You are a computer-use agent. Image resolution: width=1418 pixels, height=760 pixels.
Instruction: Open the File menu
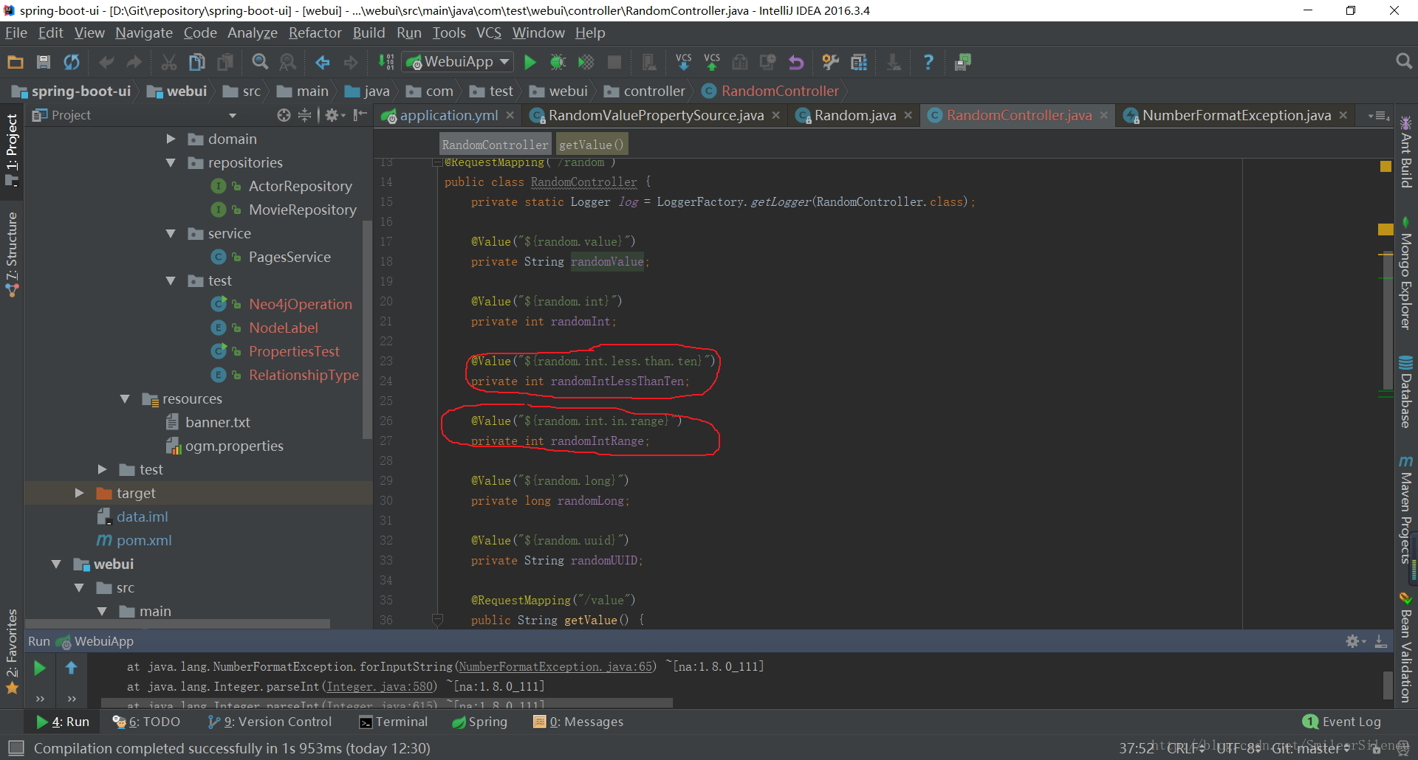(x=16, y=32)
